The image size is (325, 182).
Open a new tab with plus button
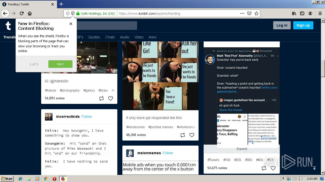61,4
